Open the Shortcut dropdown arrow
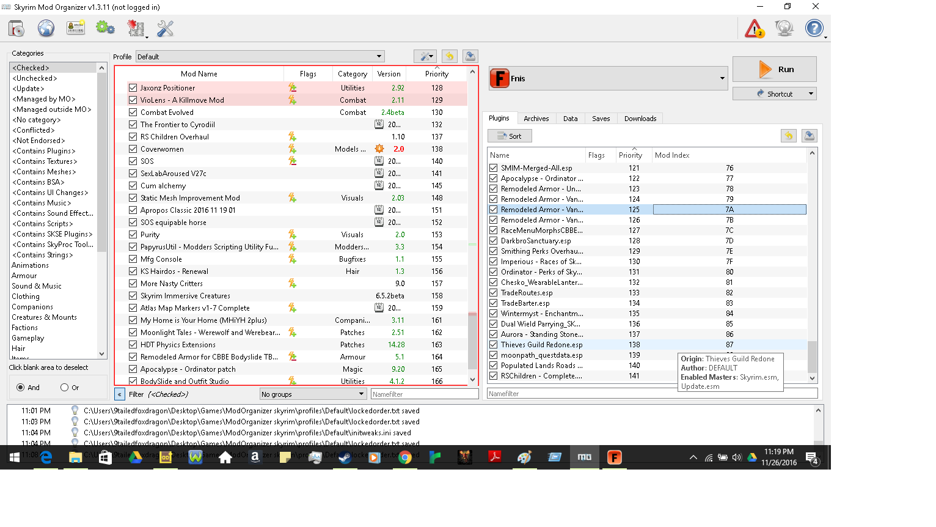This screenshot has height=527, width=936. pyautogui.click(x=811, y=94)
